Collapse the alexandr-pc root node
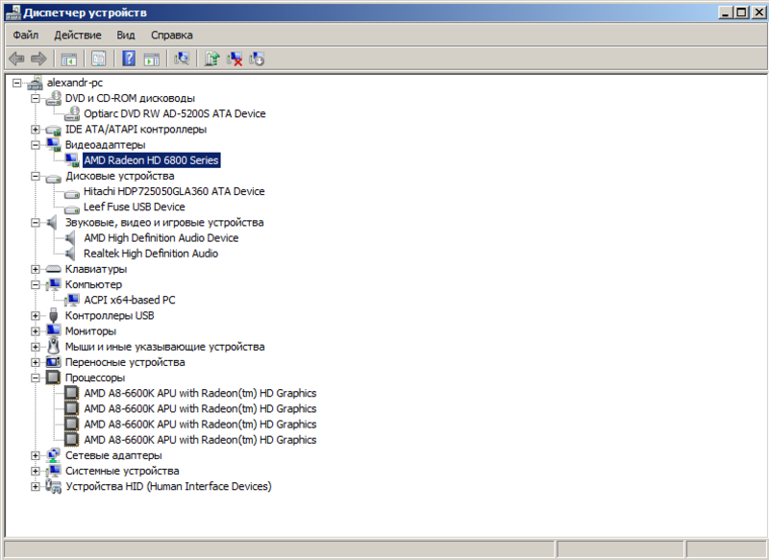The height and width of the screenshot is (560, 769). click(16, 83)
